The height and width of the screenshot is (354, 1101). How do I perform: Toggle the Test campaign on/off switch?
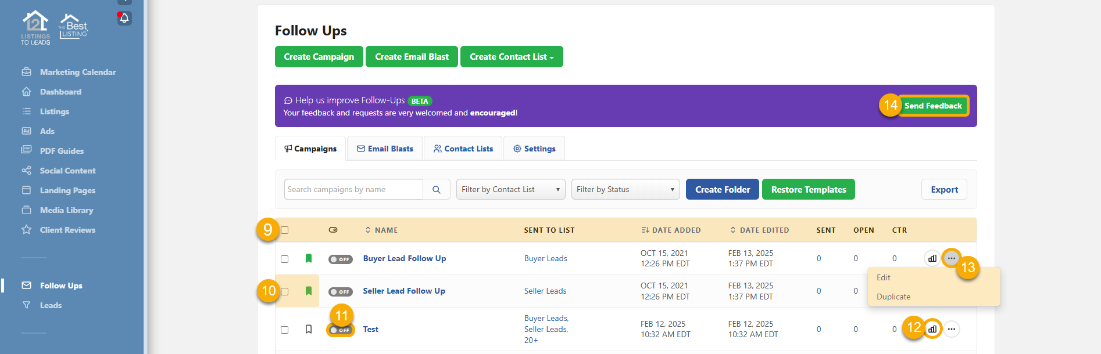(340, 330)
